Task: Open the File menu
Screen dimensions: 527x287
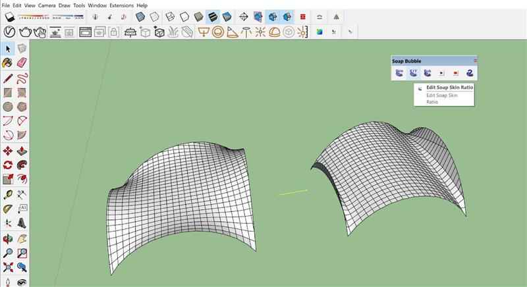Action: click(x=6, y=5)
